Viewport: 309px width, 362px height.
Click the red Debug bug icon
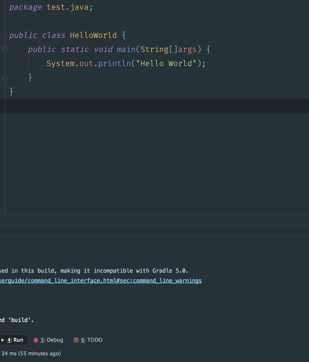point(36,340)
